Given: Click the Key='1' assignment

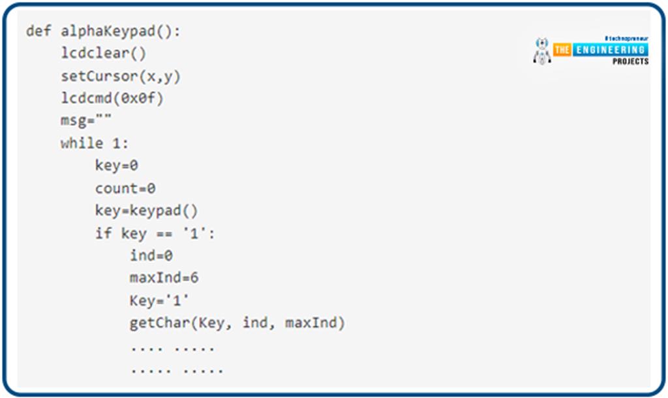Looking at the screenshot, I should pos(159,300).
